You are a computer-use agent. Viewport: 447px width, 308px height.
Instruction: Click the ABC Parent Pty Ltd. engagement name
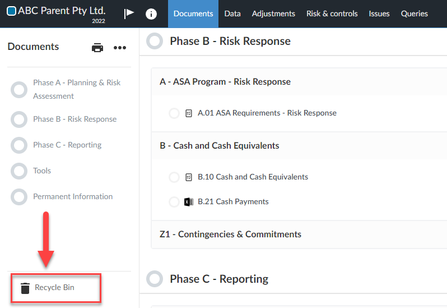pyautogui.click(x=61, y=11)
